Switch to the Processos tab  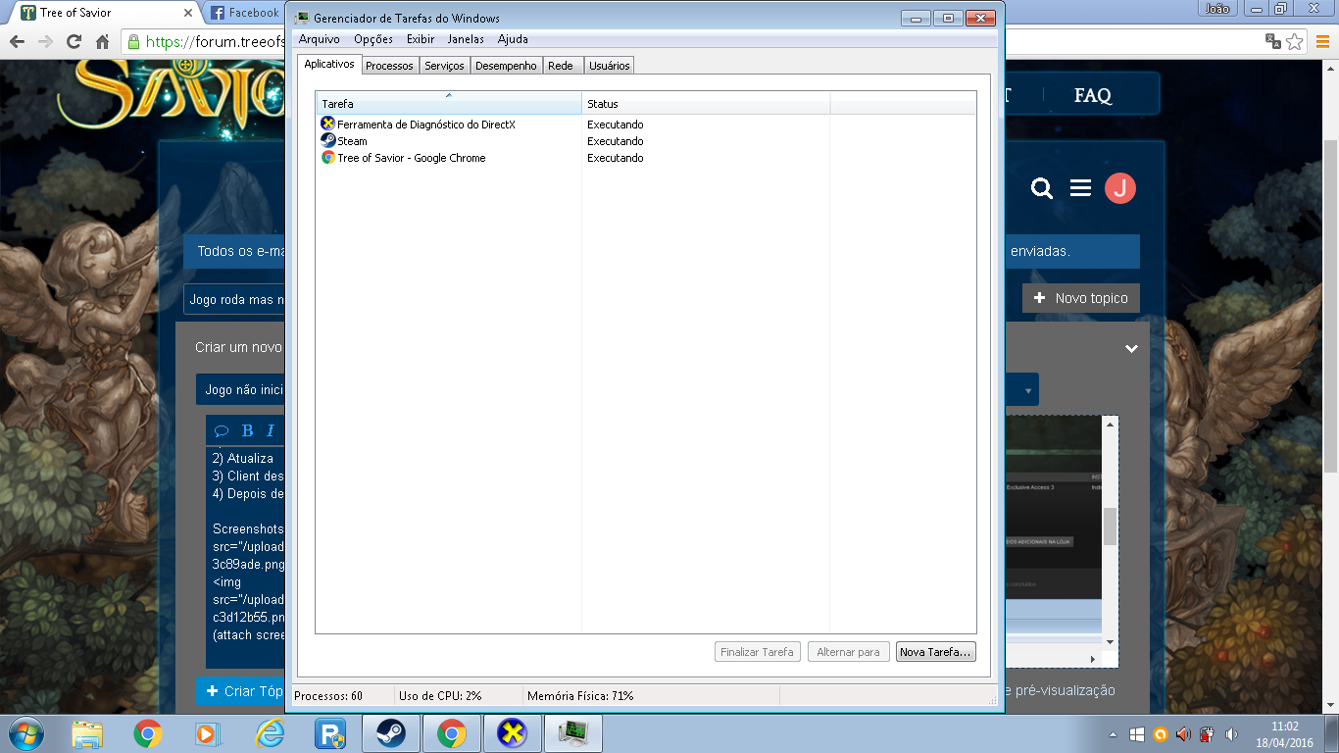tap(389, 66)
